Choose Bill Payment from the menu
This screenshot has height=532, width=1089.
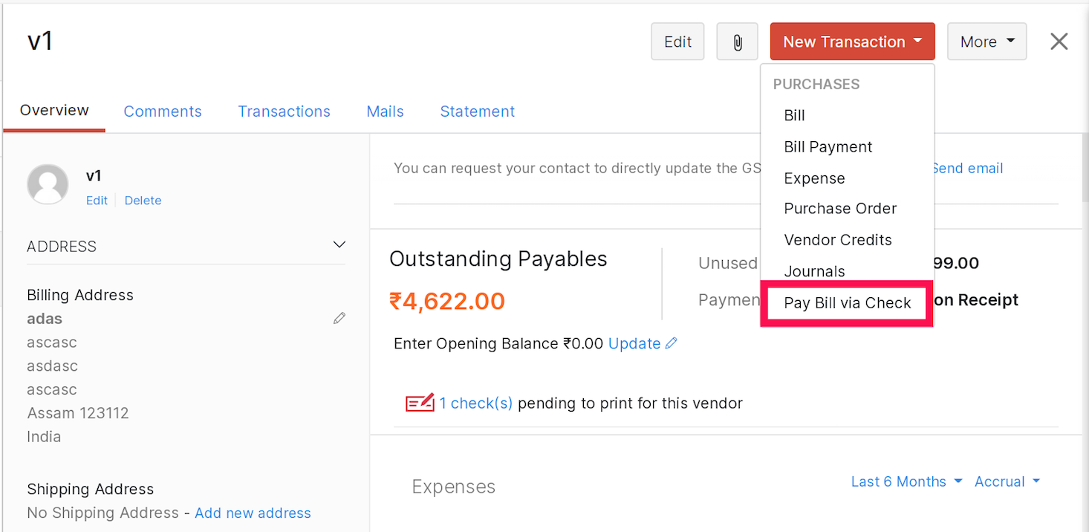pyautogui.click(x=828, y=147)
